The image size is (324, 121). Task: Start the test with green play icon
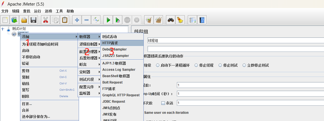pos(108,20)
